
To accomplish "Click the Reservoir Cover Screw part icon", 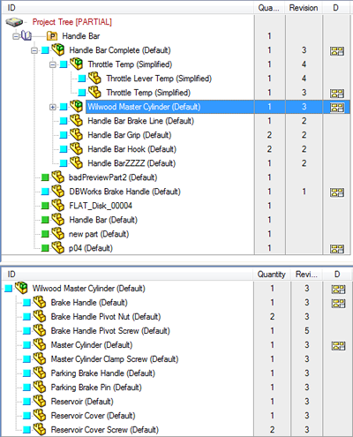I will (x=40, y=429).
